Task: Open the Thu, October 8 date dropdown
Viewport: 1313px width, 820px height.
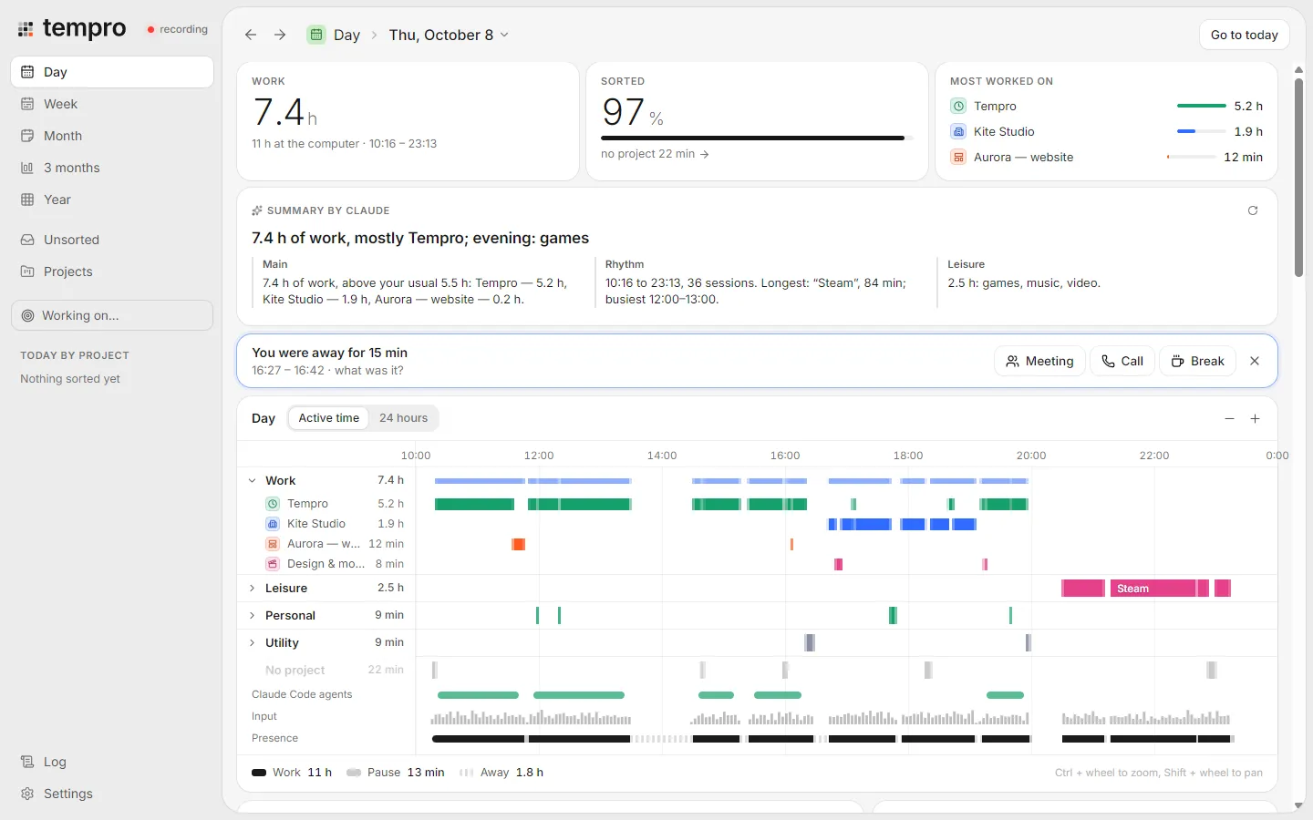Action: 449,35
